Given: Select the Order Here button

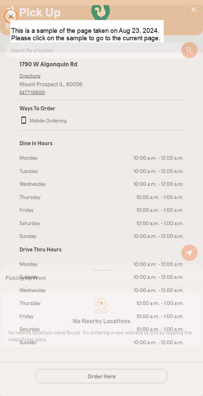Looking at the screenshot, I should point(101,376).
